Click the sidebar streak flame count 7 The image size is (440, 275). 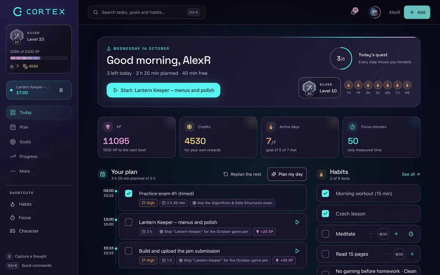[x=14, y=66]
